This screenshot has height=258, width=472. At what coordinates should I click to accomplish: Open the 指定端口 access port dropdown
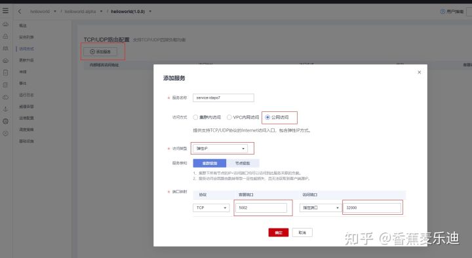pos(321,208)
